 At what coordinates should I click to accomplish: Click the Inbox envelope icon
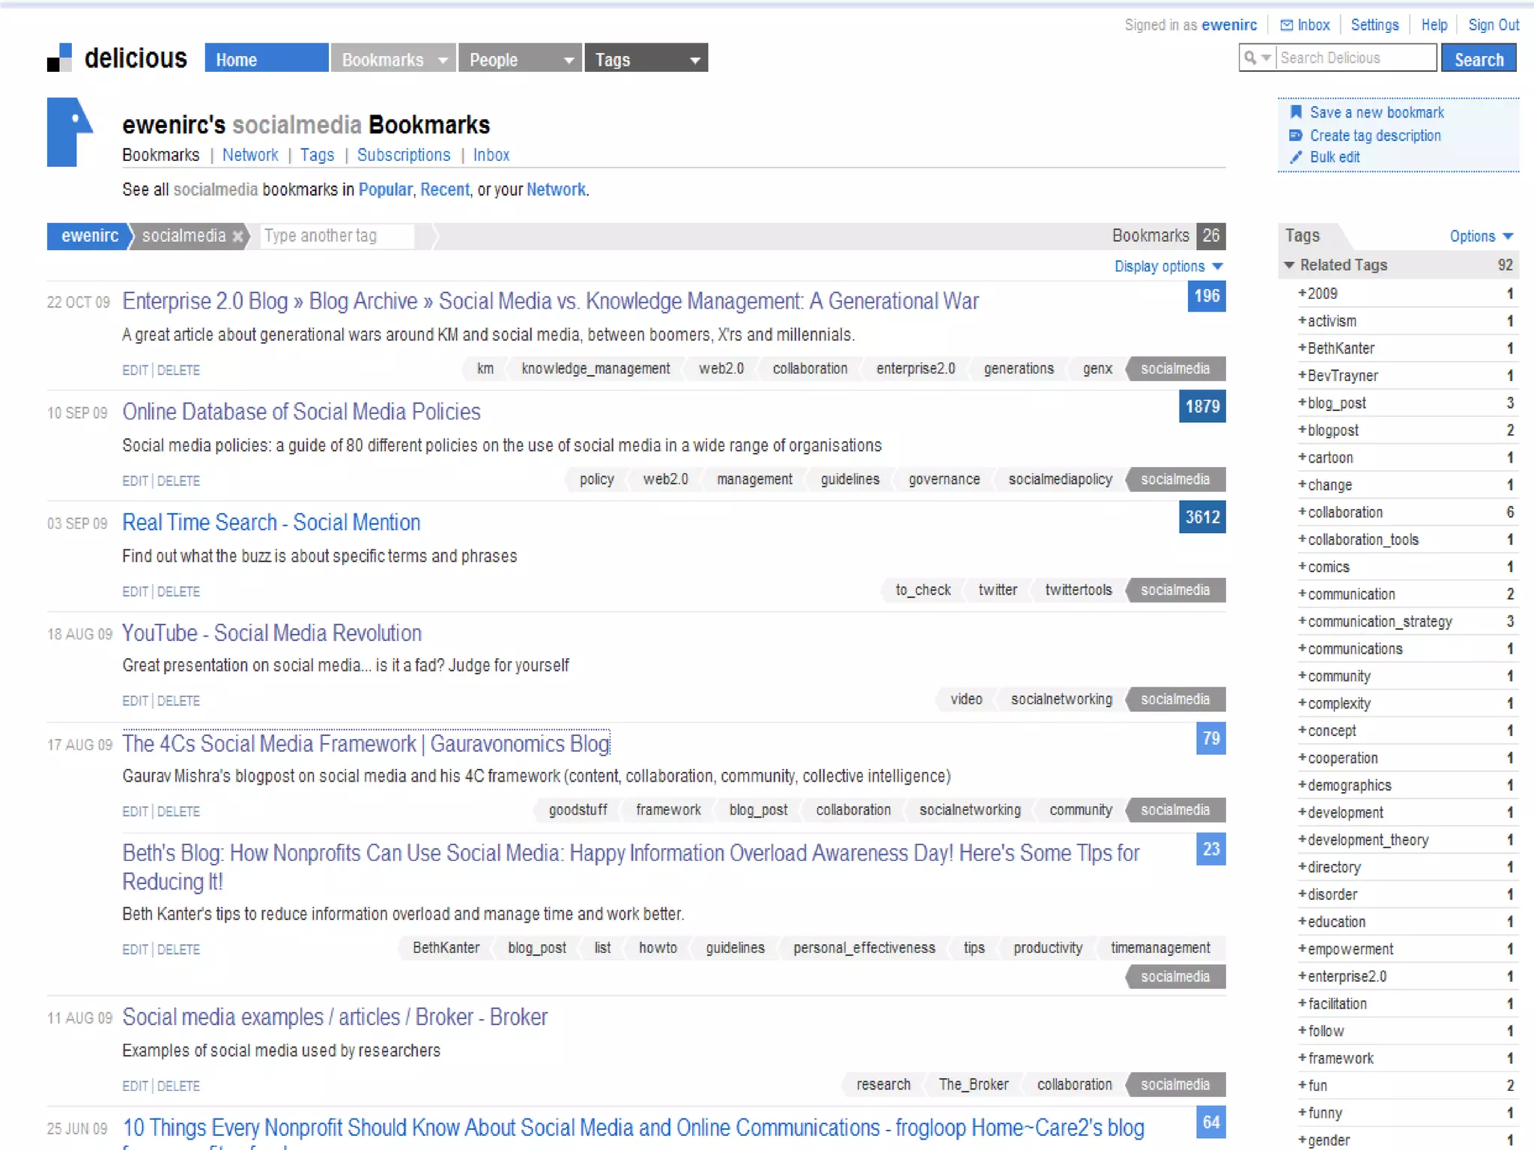tap(1286, 25)
